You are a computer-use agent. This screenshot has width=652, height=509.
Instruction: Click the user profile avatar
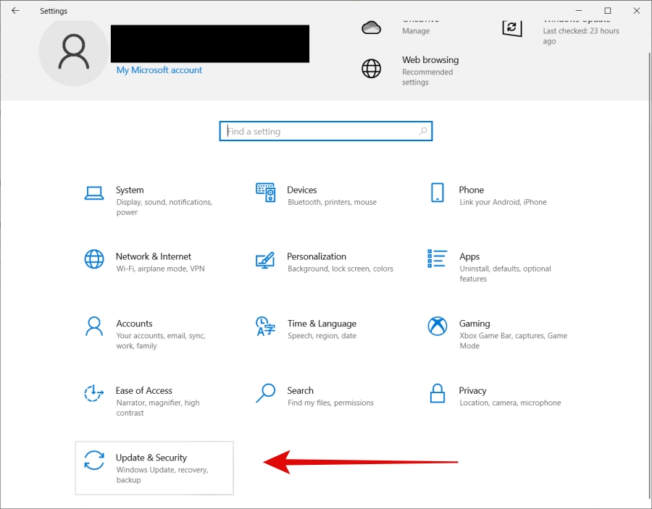[74, 51]
